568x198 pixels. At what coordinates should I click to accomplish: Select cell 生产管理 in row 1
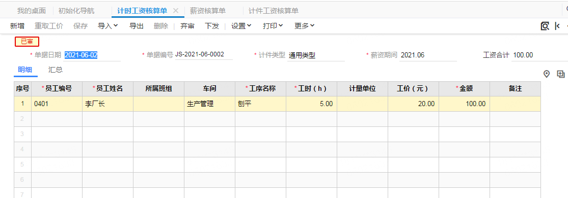[x=210, y=104]
